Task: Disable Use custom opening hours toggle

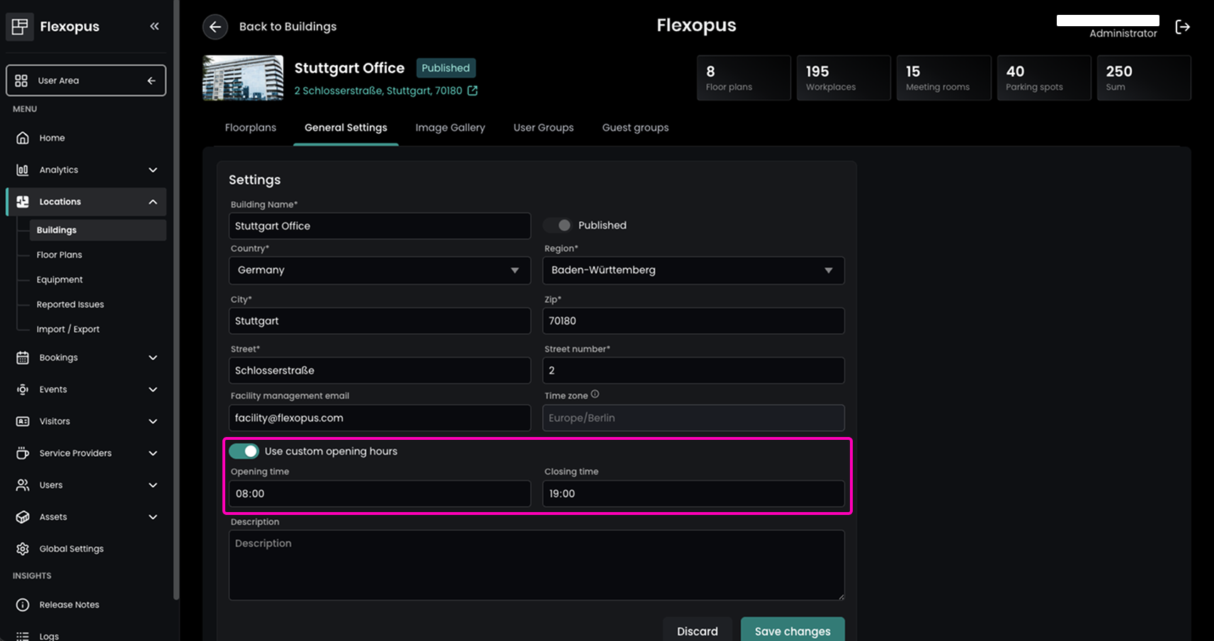Action: (244, 451)
